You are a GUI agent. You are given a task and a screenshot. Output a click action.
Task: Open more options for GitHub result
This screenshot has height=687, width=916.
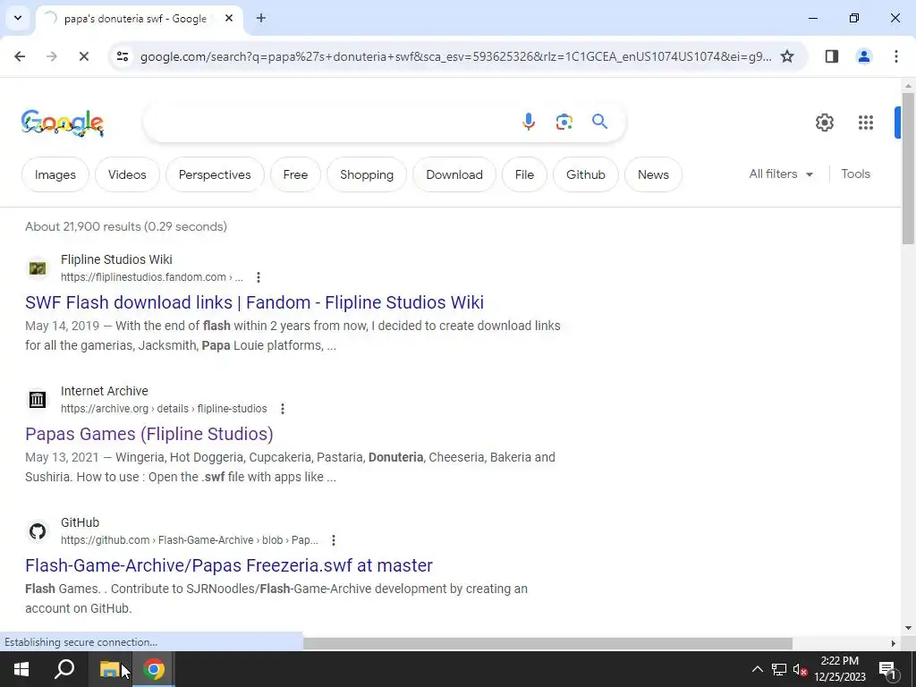click(x=333, y=539)
